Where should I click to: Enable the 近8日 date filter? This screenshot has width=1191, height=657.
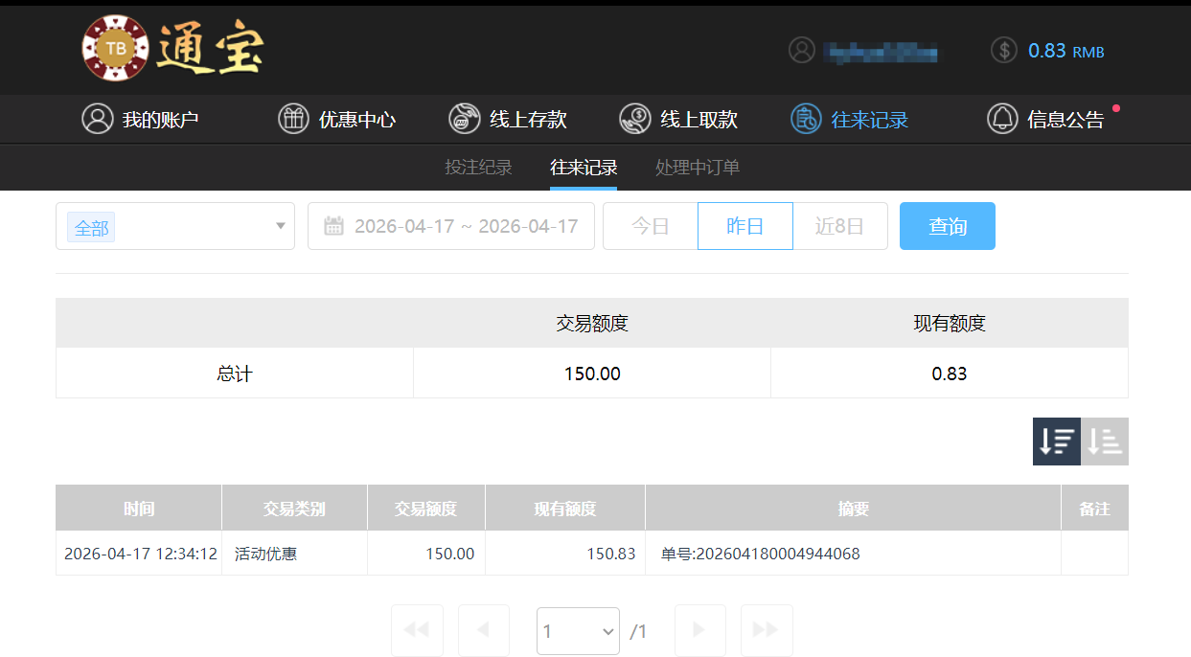click(x=840, y=226)
